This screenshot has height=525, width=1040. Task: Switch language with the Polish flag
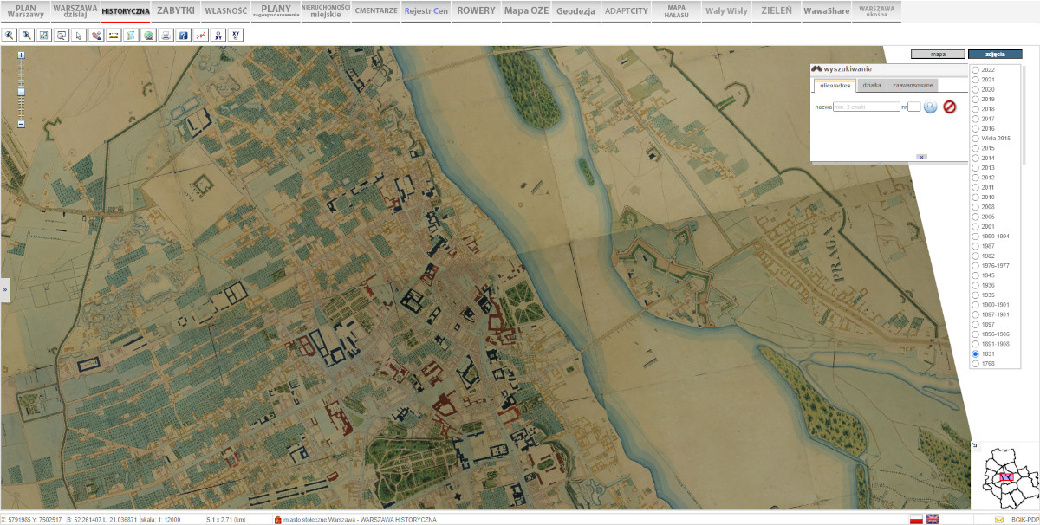[915, 519]
